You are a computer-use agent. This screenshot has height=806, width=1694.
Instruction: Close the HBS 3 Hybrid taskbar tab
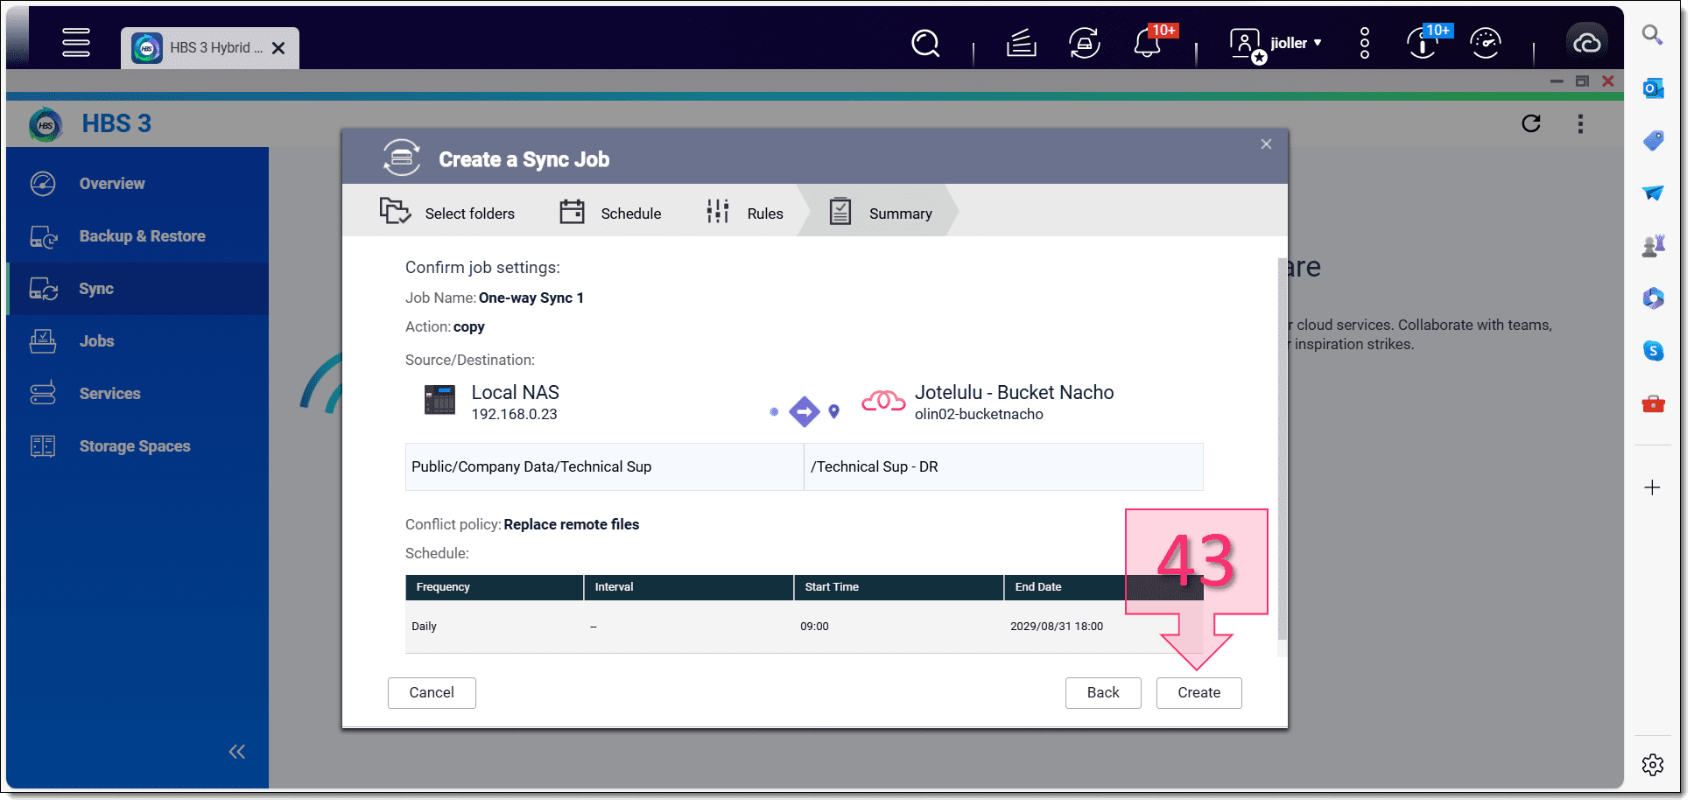pyautogui.click(x=278, y=48)
